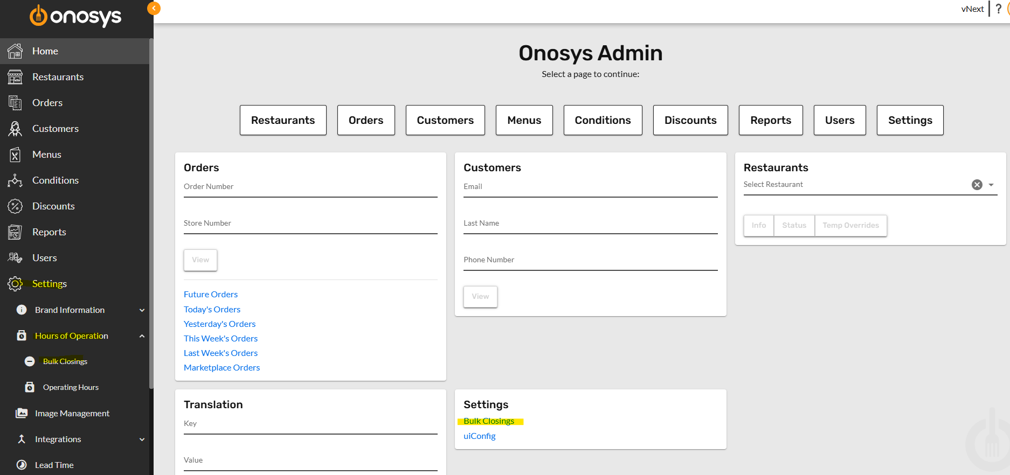The height and width of the screenshot is (475, 1010).
Task: Click the Discounts percent icon in sidebar
Action: click(x=15, y=206)
